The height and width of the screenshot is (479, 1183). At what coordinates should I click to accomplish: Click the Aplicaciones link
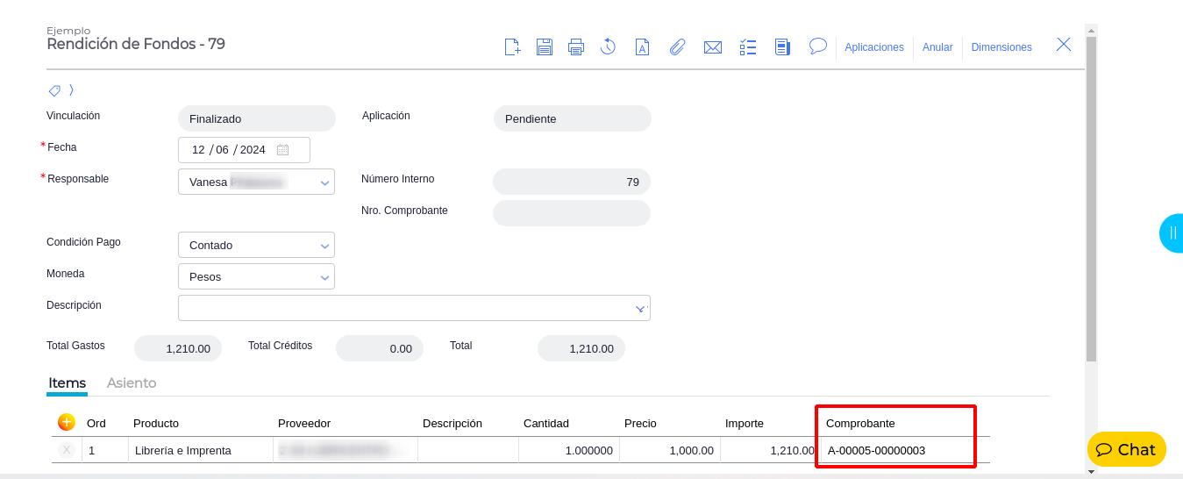pos(874,47)
